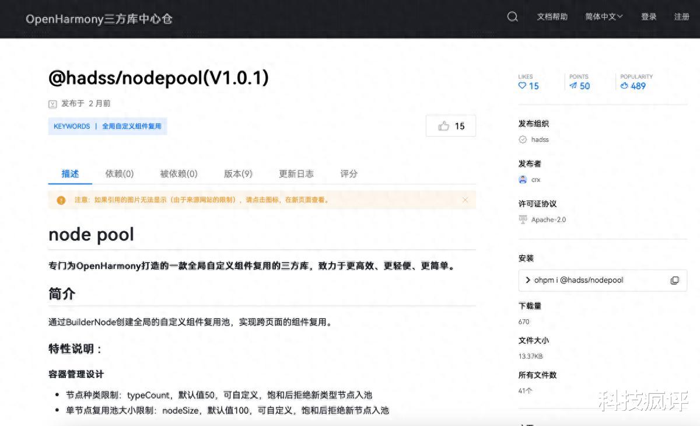Dismiss the image notice with X
This screenshot has width=700, height=426.
pos(465,200)
